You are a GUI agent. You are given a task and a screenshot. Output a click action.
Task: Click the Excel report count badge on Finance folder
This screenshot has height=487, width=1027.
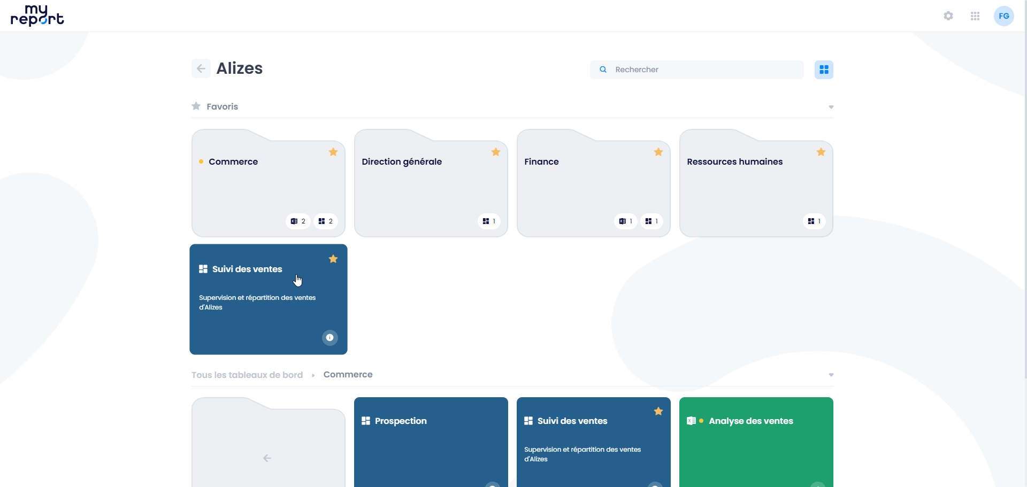[x=625, y=221]
